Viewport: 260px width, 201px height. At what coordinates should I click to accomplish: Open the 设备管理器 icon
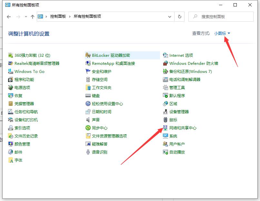[165, 112]
